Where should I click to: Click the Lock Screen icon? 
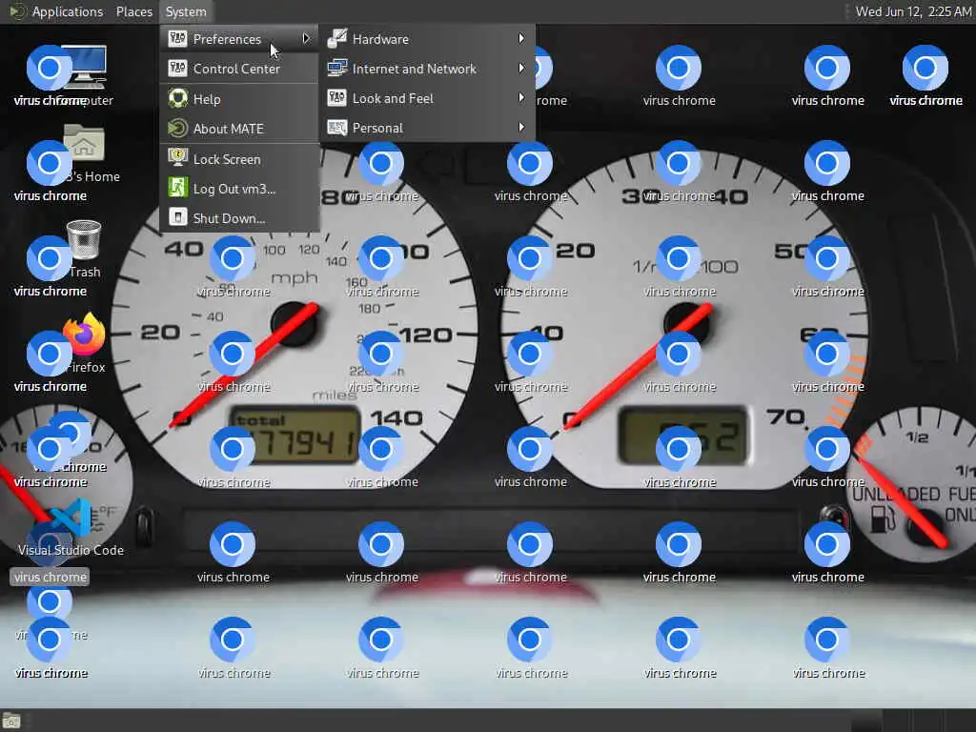pyautogui.click(x=177, y=158)
